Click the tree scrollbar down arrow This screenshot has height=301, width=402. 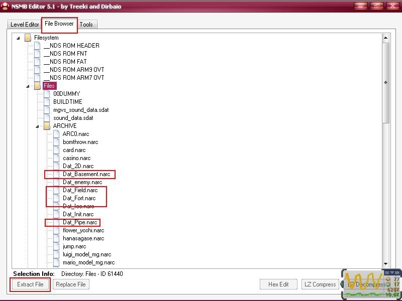[385, 264]
